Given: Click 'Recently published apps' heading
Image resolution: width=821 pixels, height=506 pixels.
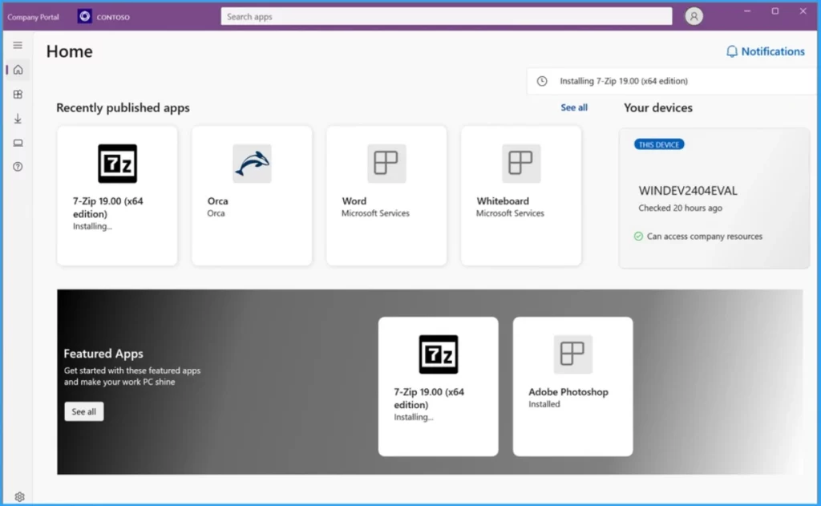Looking at the screenshot, I should tap(123, 107).
